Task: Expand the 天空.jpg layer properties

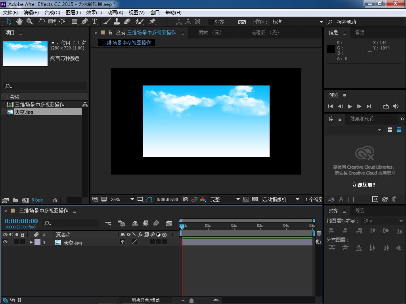Action: (31, 242)
